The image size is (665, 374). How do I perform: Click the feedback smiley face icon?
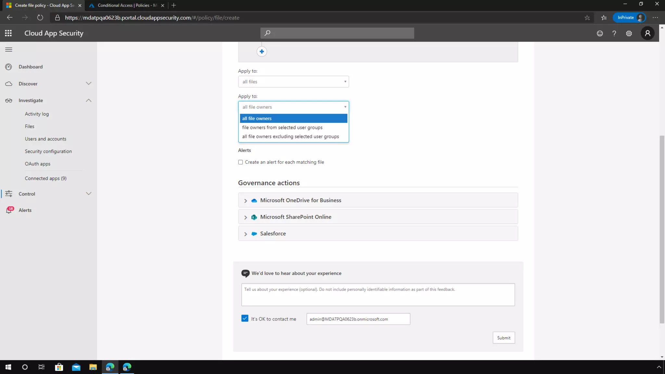(x=600, y=33)
